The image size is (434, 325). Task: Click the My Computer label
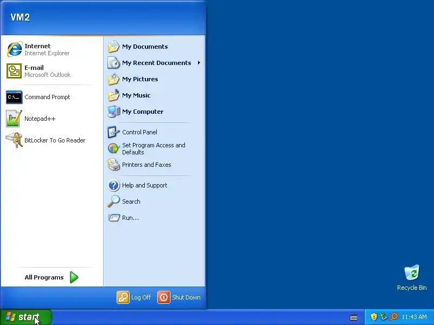pos(143,112)
